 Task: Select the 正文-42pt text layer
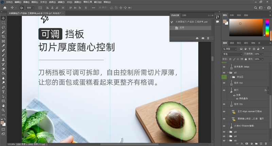pos(248,112)
